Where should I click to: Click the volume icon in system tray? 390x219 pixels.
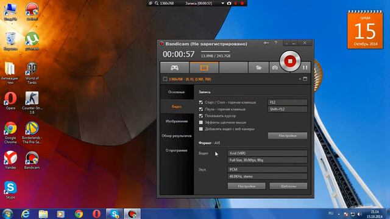click(x=359, y=214)
